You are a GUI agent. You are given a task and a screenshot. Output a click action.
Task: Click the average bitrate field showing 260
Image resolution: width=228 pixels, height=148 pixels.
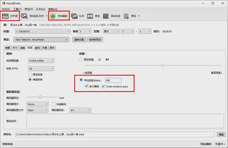click(113, 80)
